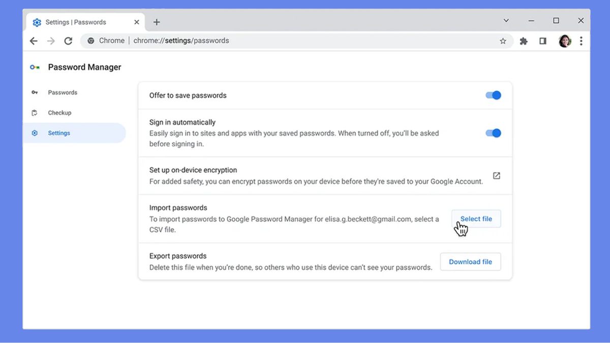This screenshot has width=610, height=343.
Task: Open site information in the address bar
Action: pos(91,41)
